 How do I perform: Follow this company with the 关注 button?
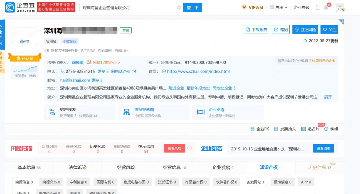pyautogui.click(x=329, y=29)
